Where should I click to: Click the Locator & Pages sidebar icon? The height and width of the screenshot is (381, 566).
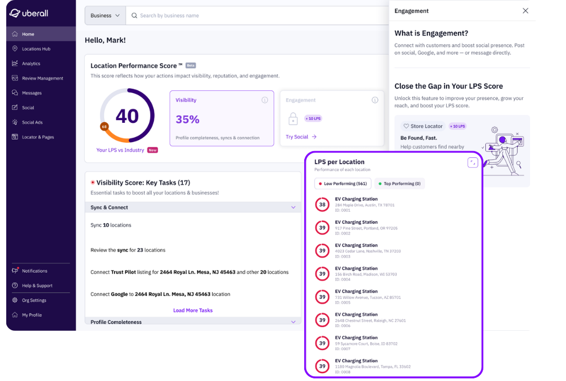(15, 137)
